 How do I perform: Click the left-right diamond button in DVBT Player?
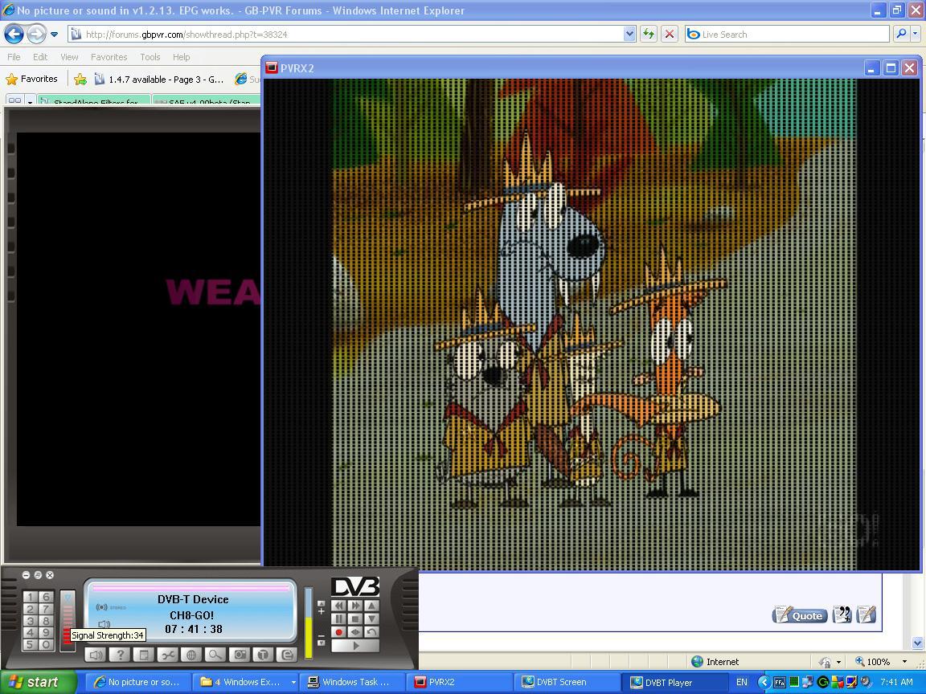pyautogui.click(x=355, y=632)
